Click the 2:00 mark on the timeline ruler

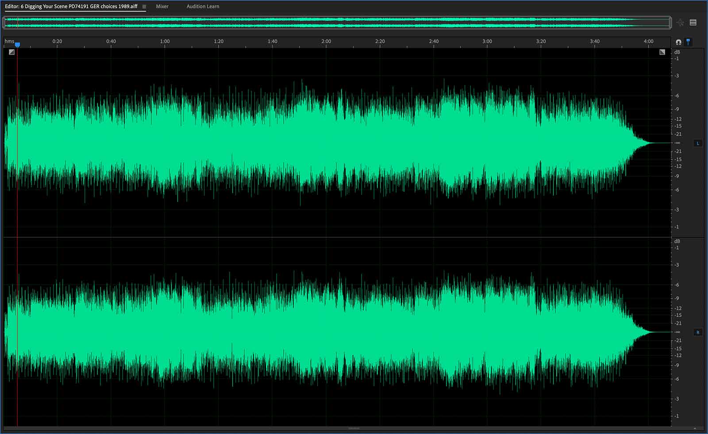point(326,41)
